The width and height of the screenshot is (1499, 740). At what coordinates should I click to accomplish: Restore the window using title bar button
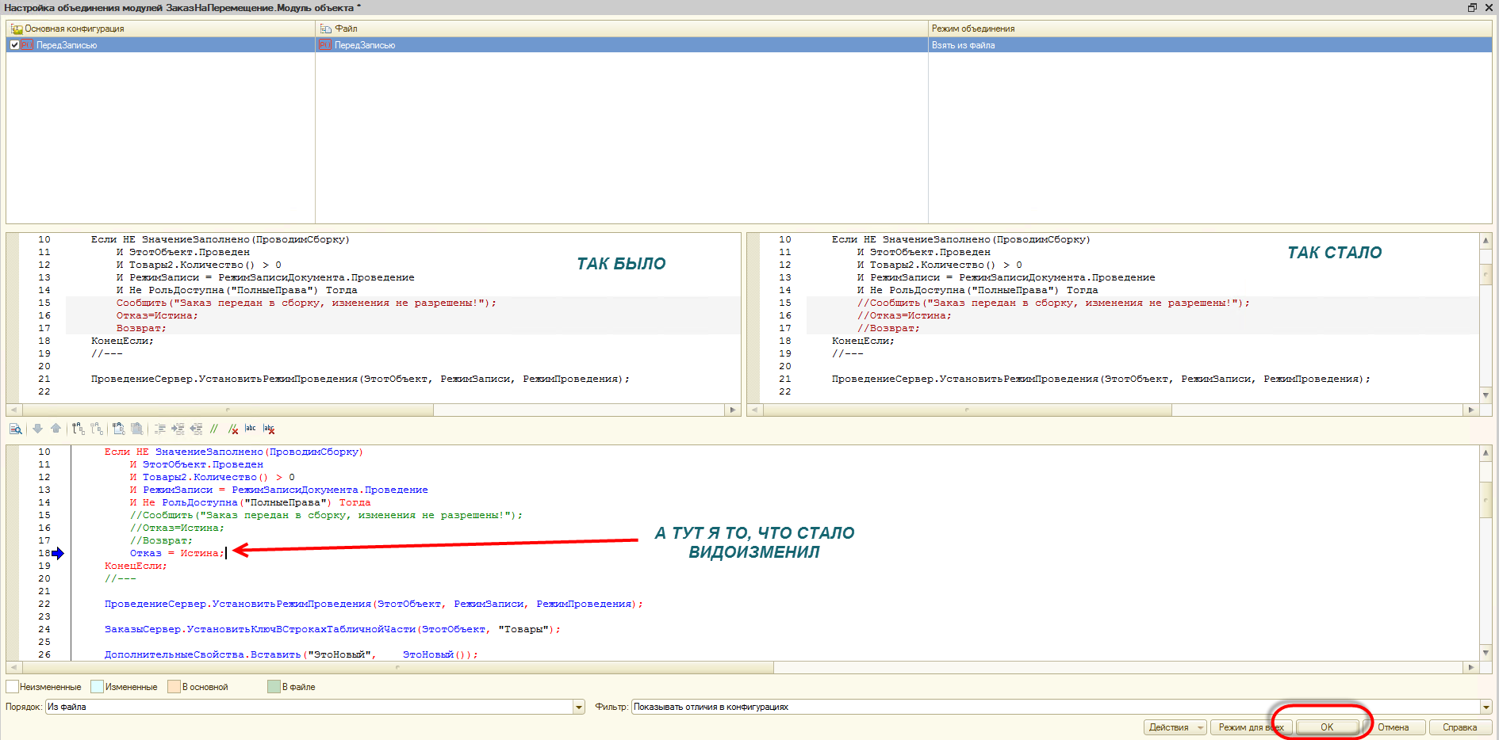(x=1472, y=7)
